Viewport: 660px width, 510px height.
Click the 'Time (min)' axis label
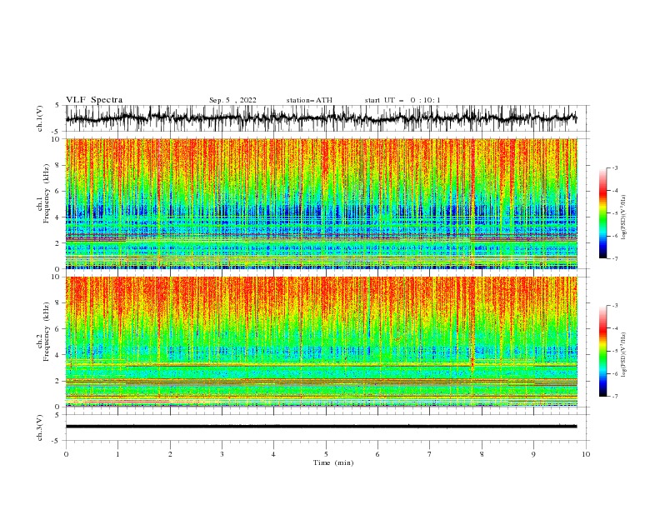(333, 462)
